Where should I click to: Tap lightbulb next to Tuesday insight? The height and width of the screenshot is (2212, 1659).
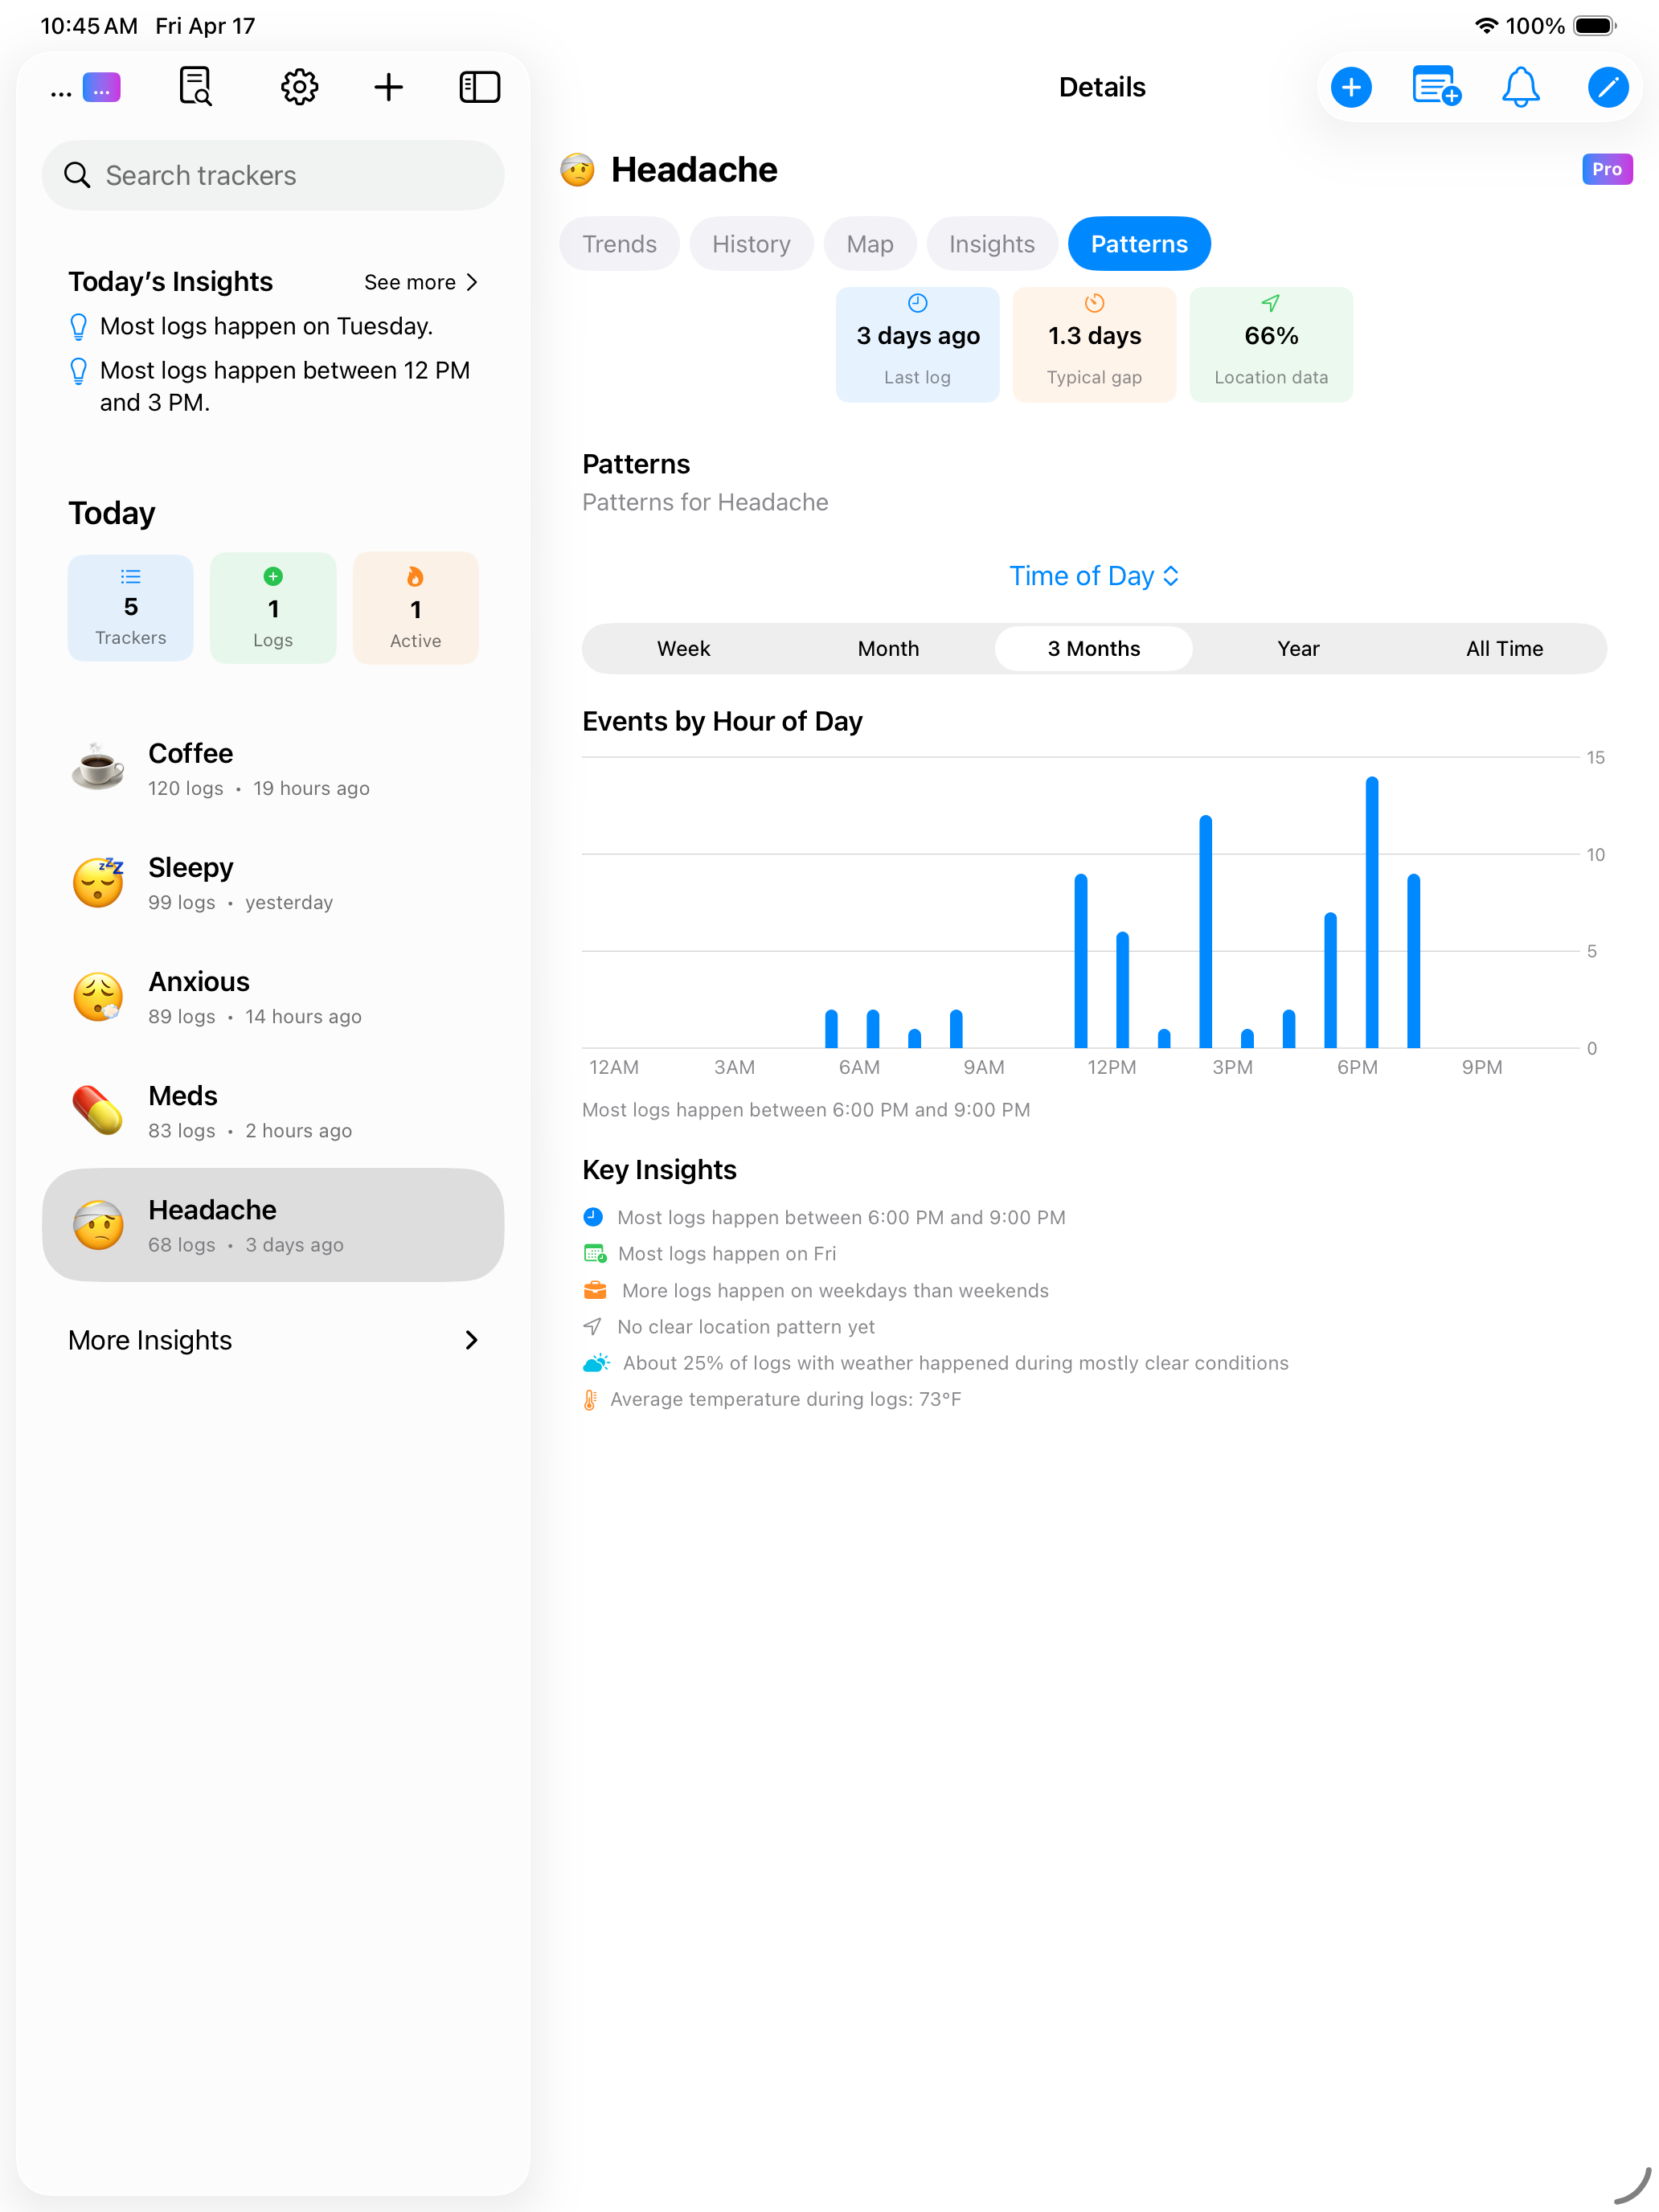click(x=78, y=327)
